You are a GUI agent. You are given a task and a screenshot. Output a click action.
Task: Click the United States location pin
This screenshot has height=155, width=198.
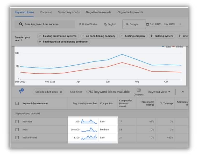coord(80,24)
